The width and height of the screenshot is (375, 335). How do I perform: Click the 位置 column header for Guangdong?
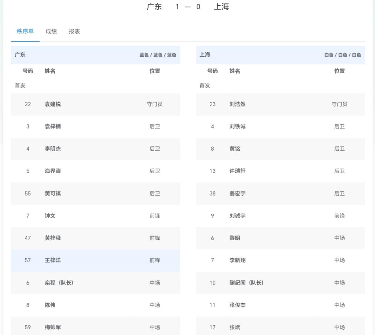155,71
